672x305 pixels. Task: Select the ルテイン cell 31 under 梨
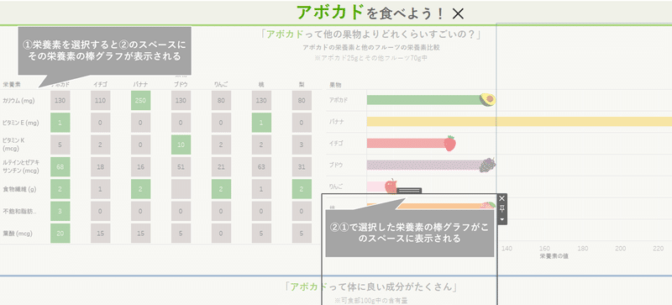click(302, 167)
